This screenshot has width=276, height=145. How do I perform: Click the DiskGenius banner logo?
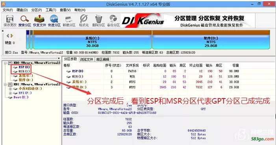click(143, 20)
